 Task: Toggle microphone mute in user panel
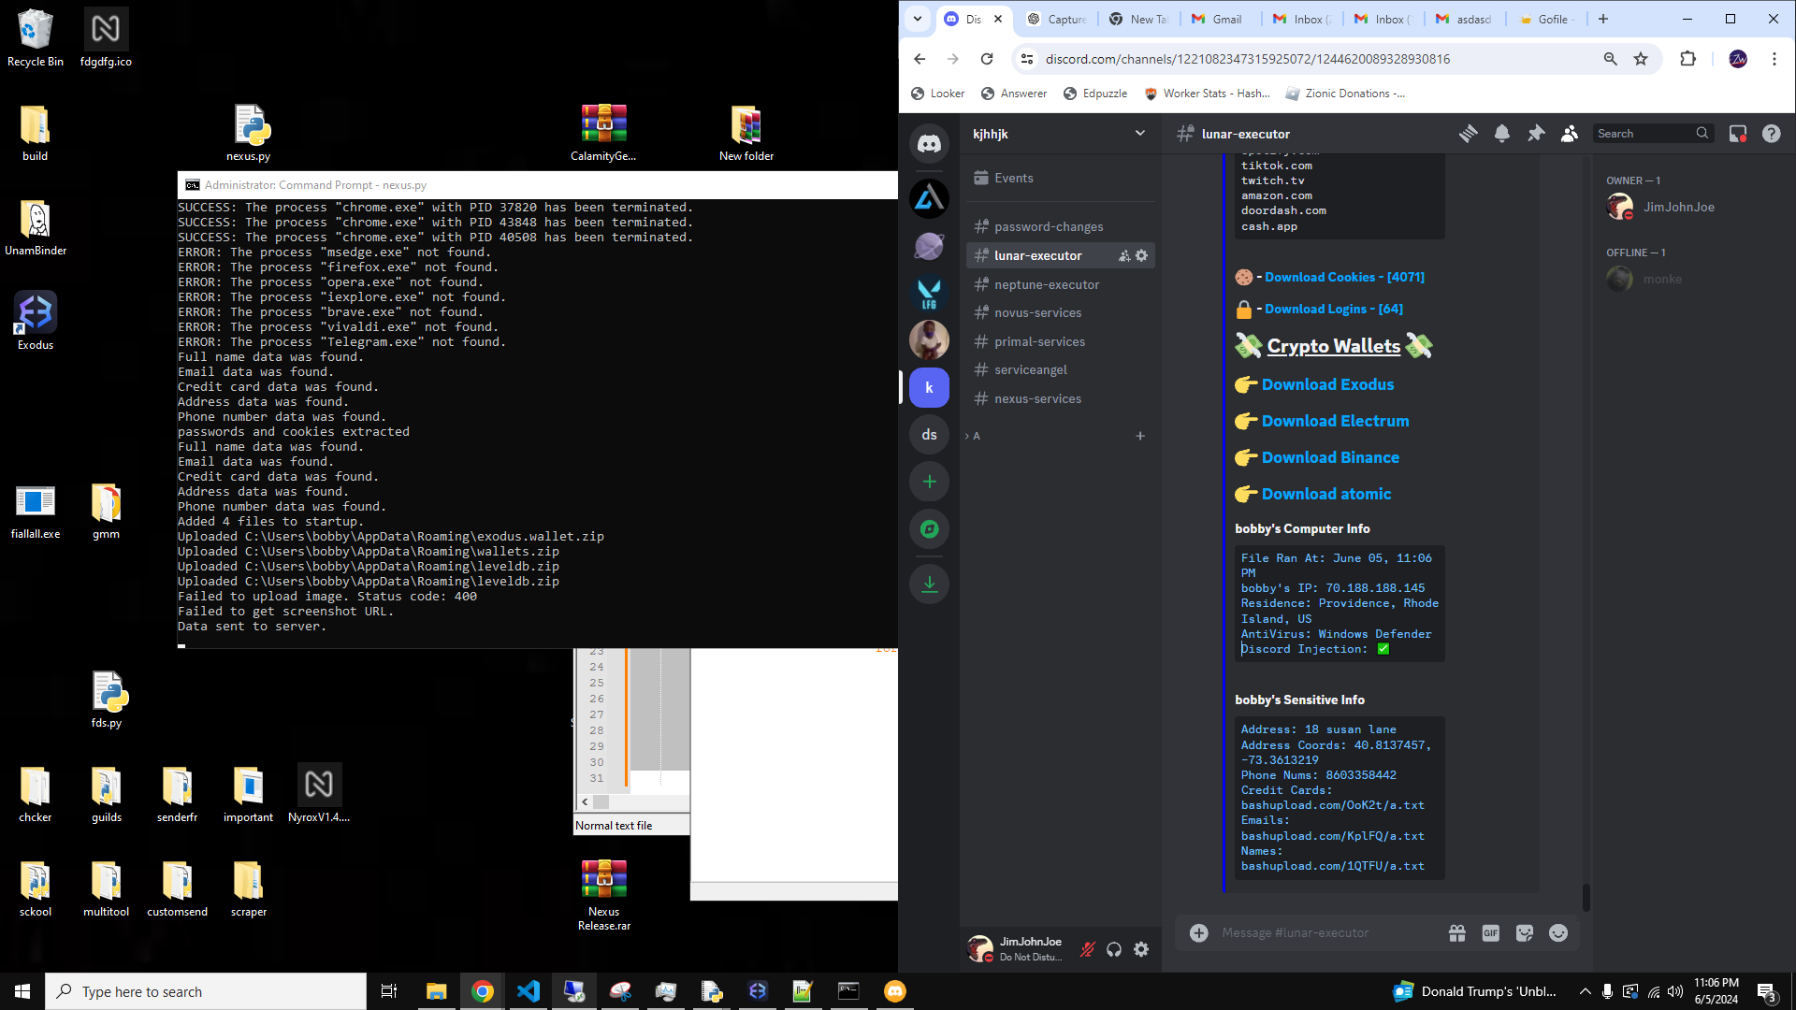tap(1087, 949)
